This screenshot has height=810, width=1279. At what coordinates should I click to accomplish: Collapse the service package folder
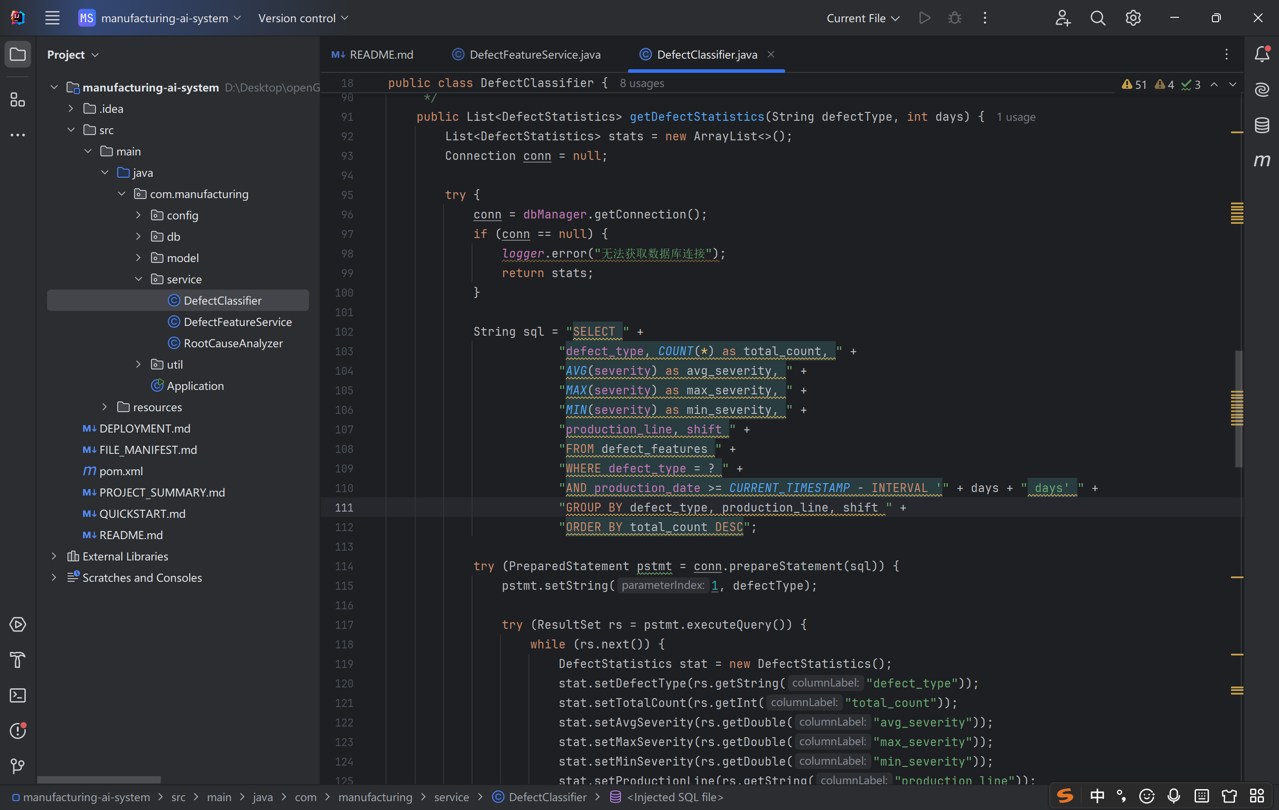[x=138, y=279]
